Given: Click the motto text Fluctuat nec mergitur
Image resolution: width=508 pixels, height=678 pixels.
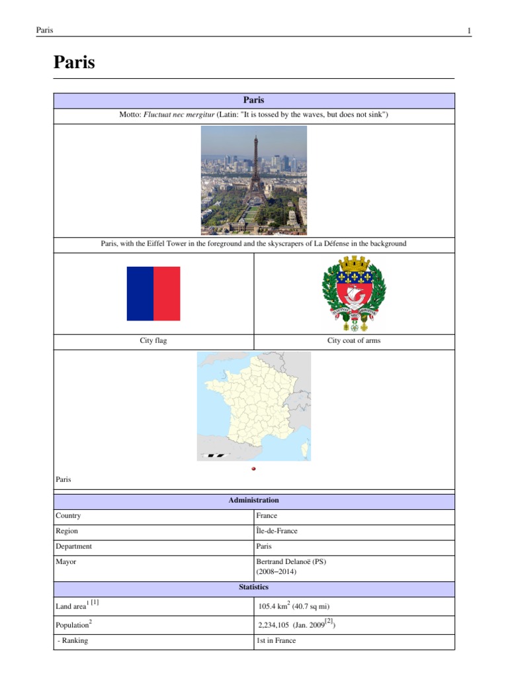Looking at the screenshot, I should tap(179, 115).
